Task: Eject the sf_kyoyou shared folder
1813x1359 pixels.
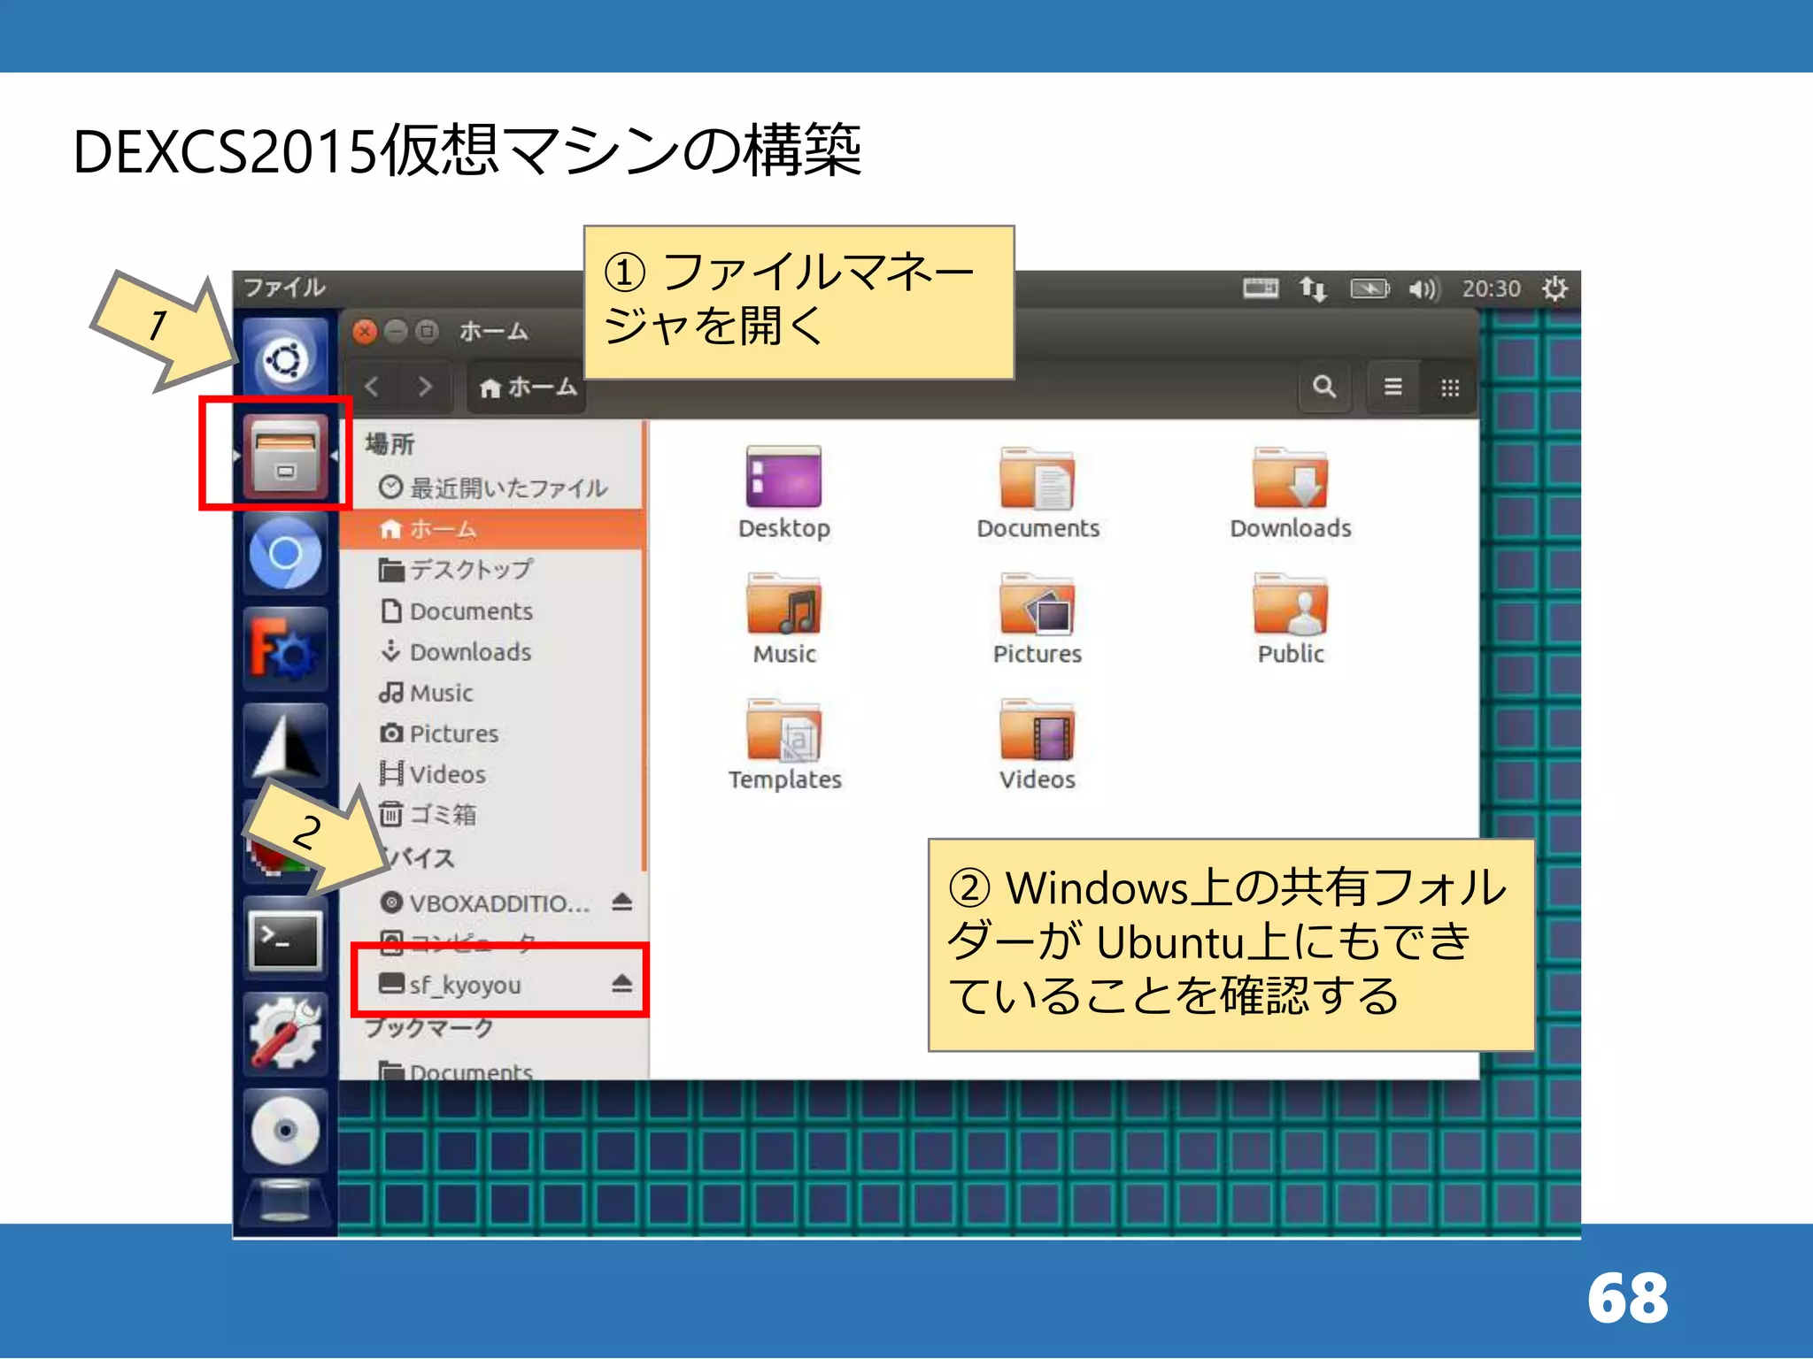Action: [x=622, y=983]
